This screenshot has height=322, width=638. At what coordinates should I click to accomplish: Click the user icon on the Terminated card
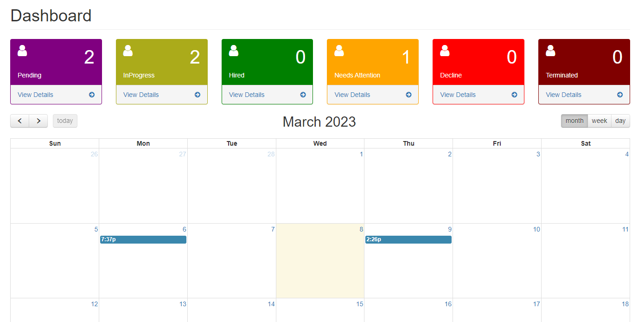click(x=551, y=51)
